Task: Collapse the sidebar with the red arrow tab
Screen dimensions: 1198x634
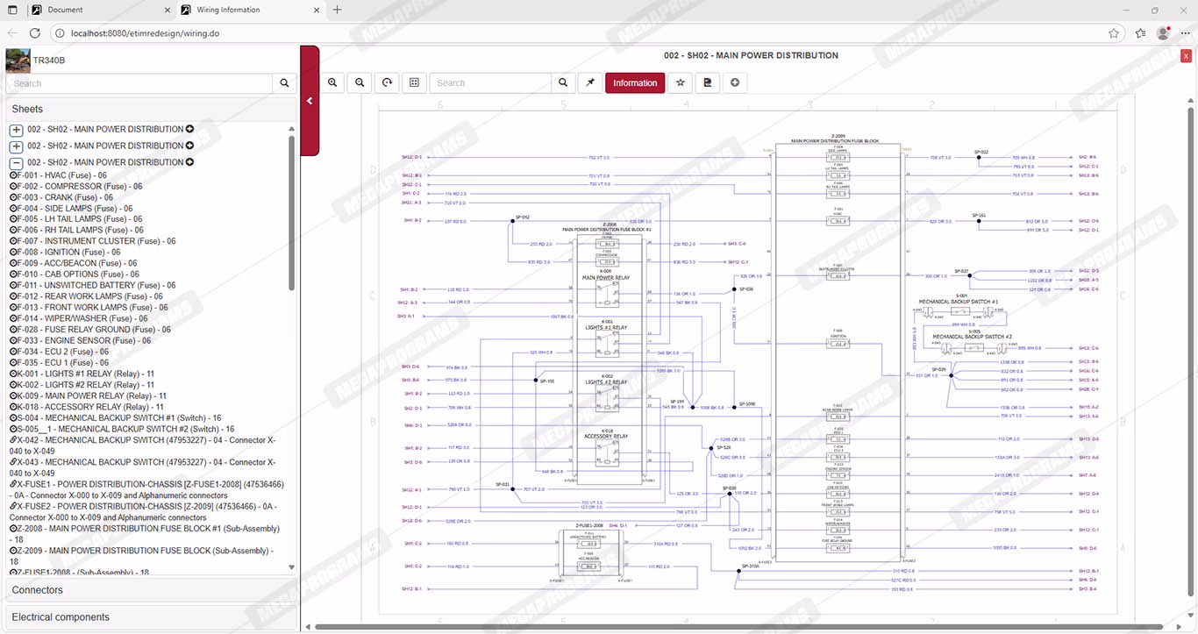Action: [x=310, y=101]
